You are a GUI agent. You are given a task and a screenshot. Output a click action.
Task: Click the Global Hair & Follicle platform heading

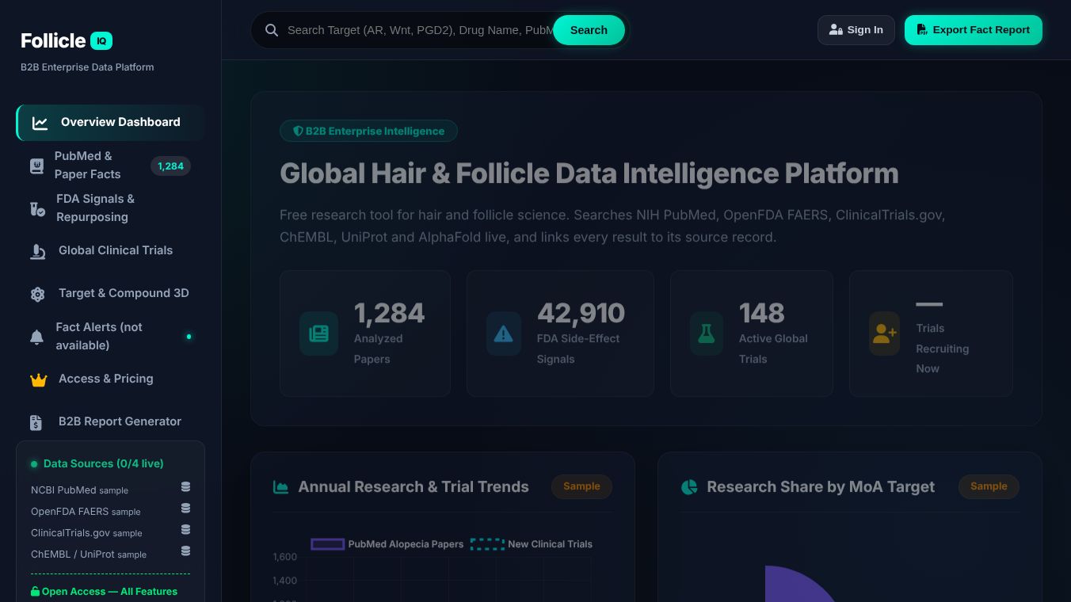589,173
